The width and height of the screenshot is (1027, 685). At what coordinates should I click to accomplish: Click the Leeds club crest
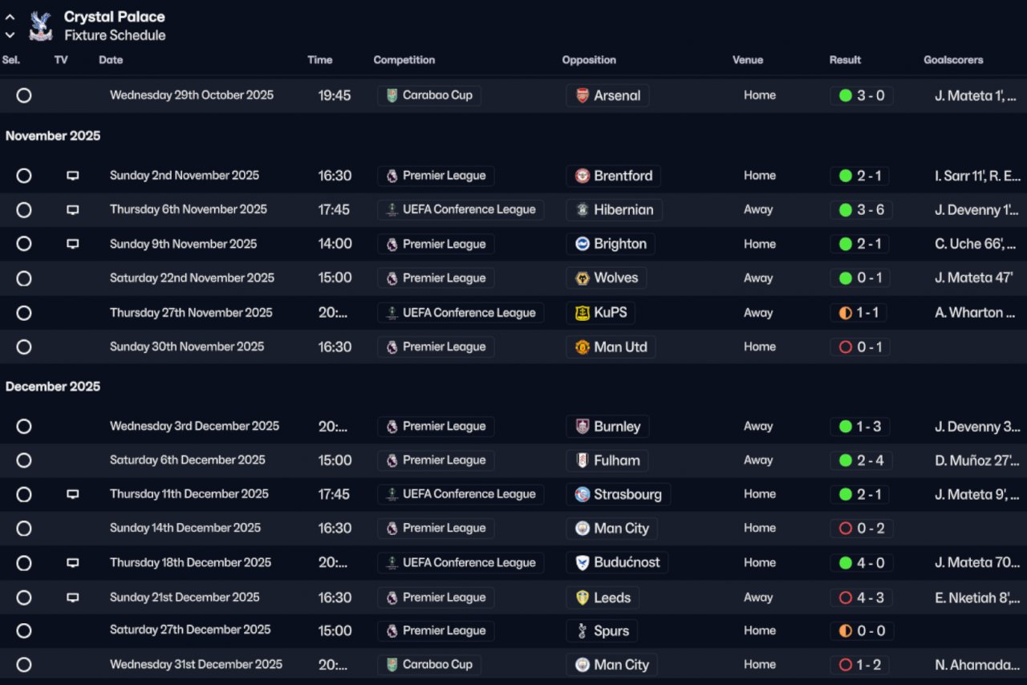pos(583,597)
